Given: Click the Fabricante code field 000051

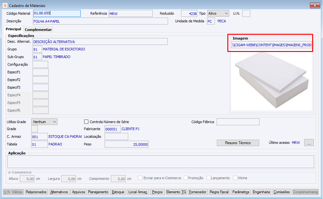Looking at the screenshot, I should pos(113,129).
